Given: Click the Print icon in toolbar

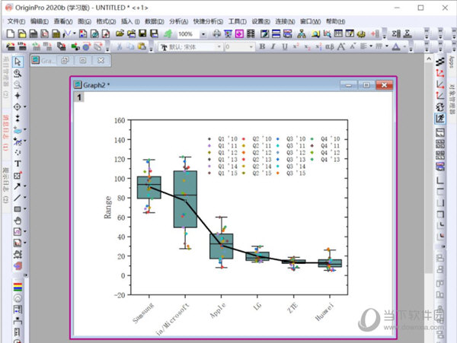Looking at the screenshot, I should [x=218, y=34].
